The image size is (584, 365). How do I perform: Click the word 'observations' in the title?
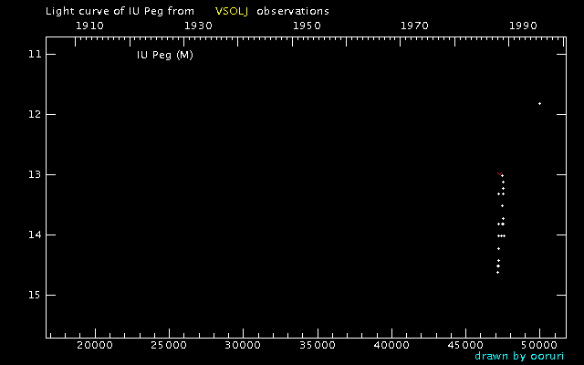(293, 11)
